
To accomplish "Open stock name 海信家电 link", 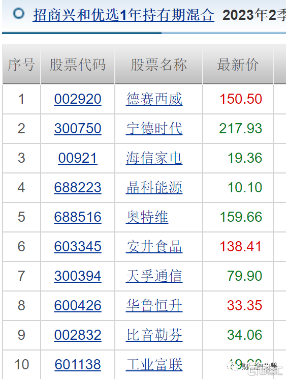I will click(x=154, y=158).
